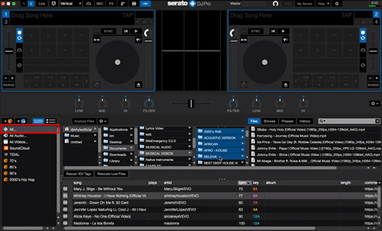Open My Serato
382x231 pixels.
tap(304, 4)
